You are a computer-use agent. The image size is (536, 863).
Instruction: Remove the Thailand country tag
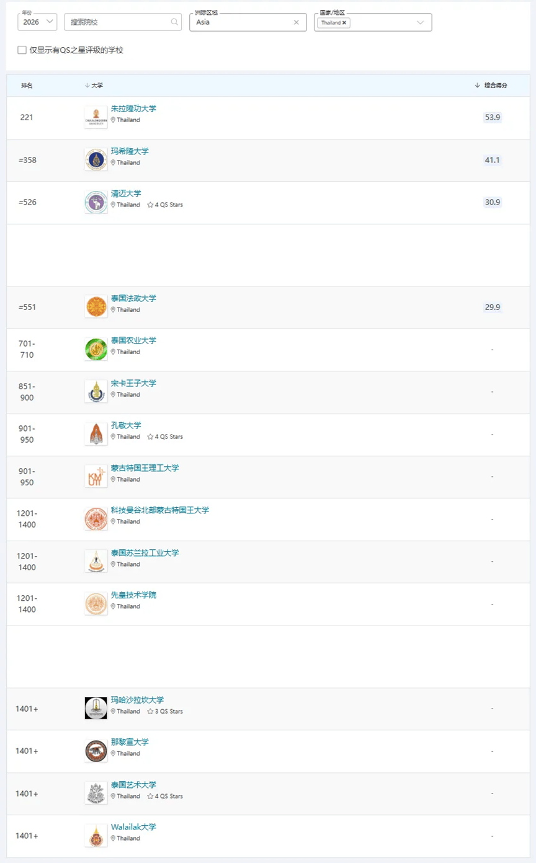(344, 23)
